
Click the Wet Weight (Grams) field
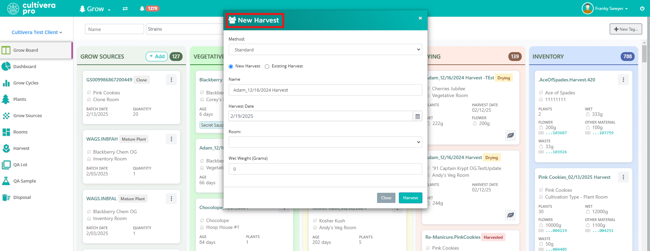pos(325,169)
